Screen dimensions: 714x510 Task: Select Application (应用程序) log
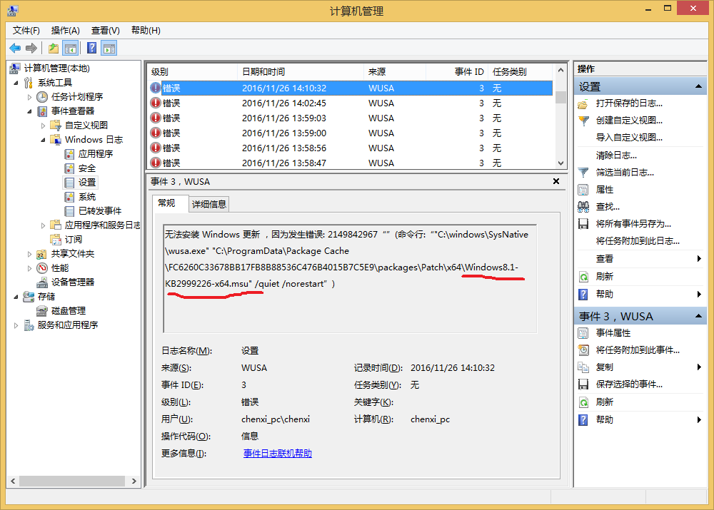click(x=95, y=154)
